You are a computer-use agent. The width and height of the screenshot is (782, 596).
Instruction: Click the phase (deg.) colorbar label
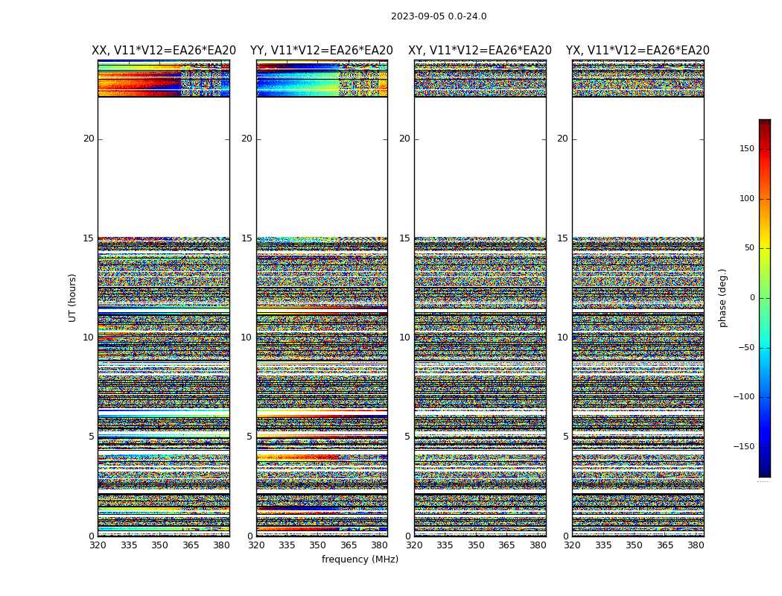coord(722,298)
